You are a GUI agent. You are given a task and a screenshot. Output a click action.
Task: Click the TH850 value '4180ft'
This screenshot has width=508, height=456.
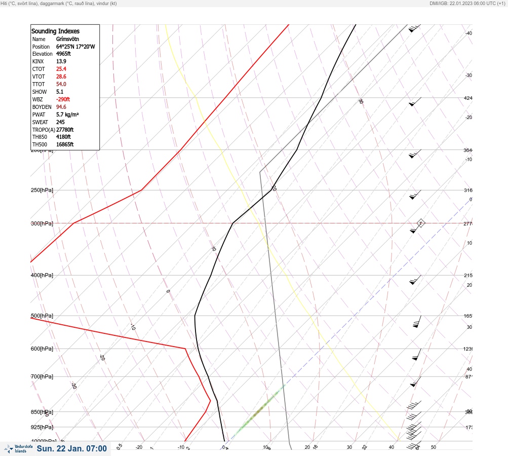click(x=63, y=137)
